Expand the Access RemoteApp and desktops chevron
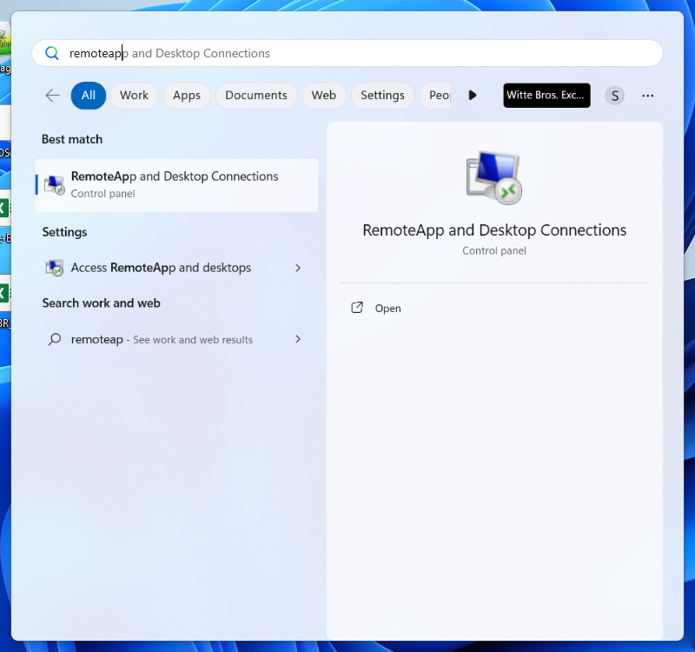Image resolution: width=695 pixels, height=652 pixels. coord(298,268)
